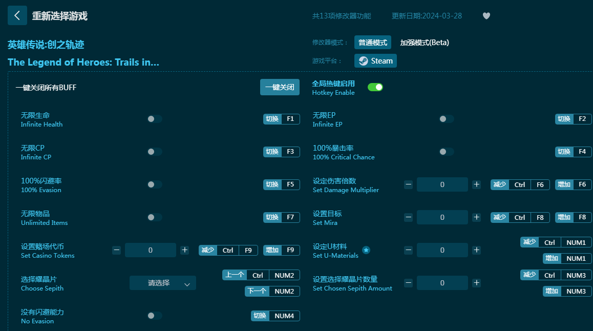Turn on Unlimited Items
The height and width of the screenshot is (331, 593).
click(154, 218)
